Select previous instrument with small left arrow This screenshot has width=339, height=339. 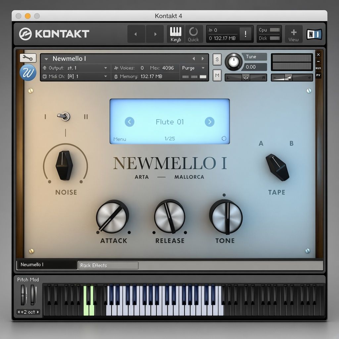click(x=194, y=59)
